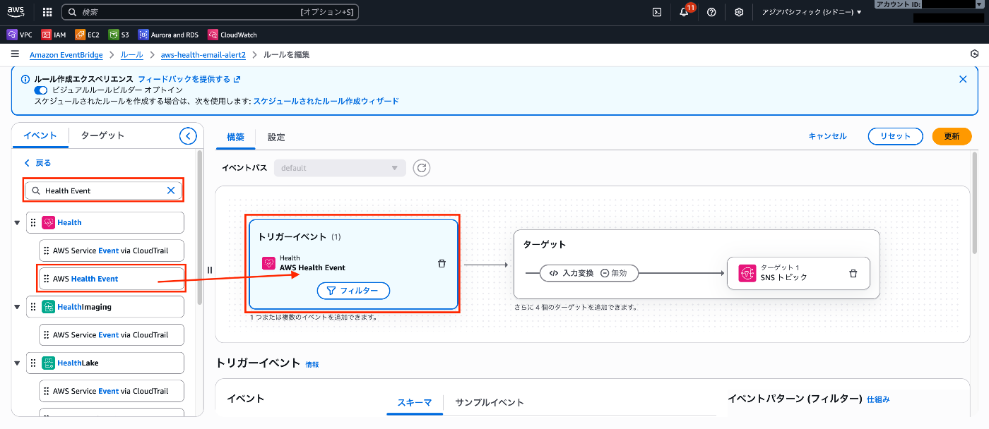
Task: Open the EC2 shortcut
Action: (x=87, y=35)
